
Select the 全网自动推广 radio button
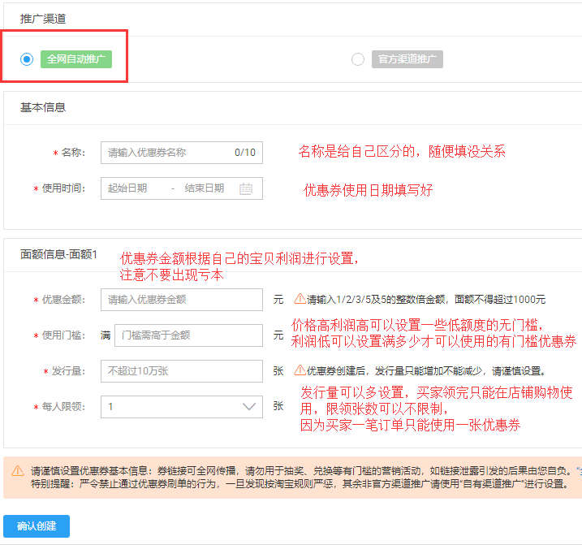tap(27, 59)
